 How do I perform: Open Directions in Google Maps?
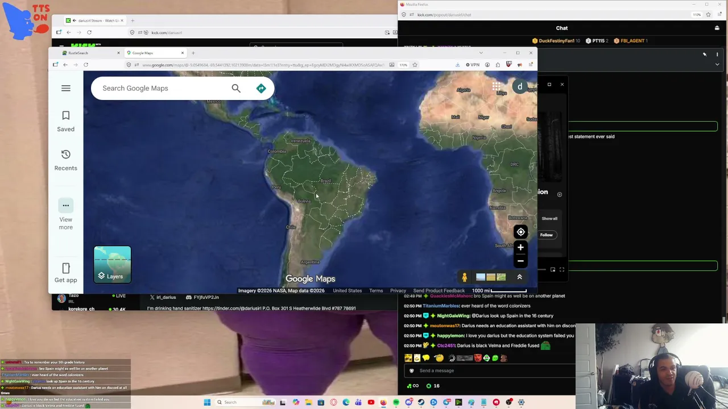tap(261, 88)
